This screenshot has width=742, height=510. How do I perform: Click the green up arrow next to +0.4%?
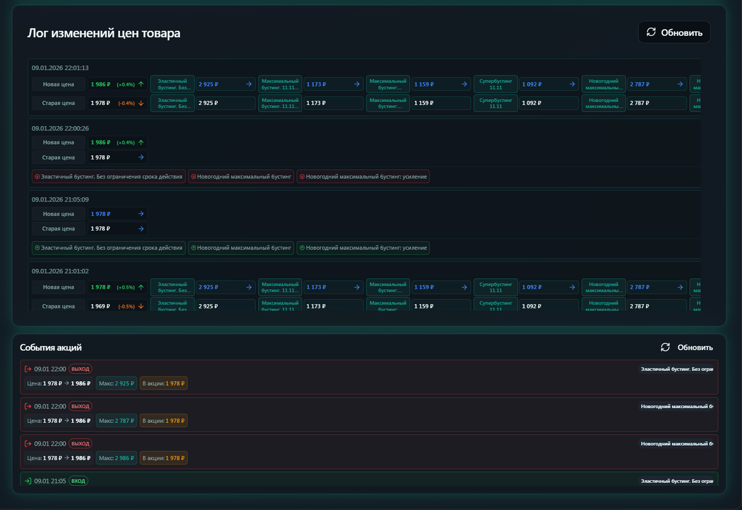(x=140, y=83)
